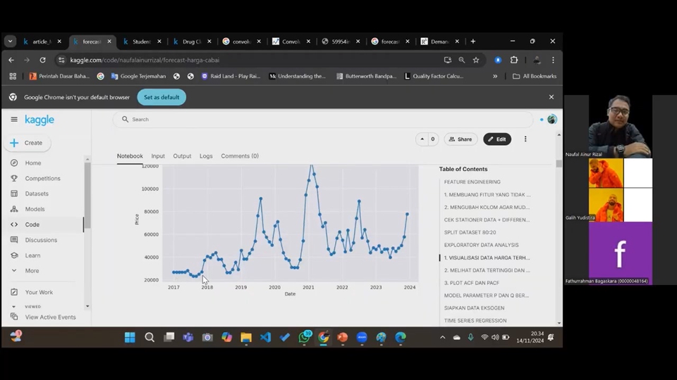The height and width of the screenshot is (380, 677).
Task: Open the Extensions puzzle icon
Action: coord(514,60)
